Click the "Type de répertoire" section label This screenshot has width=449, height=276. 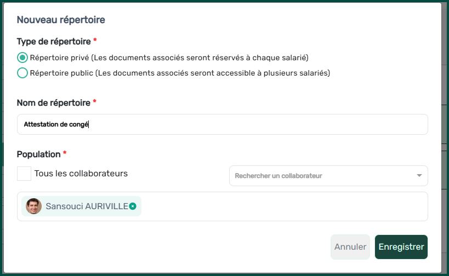click(x=54, y=41)
